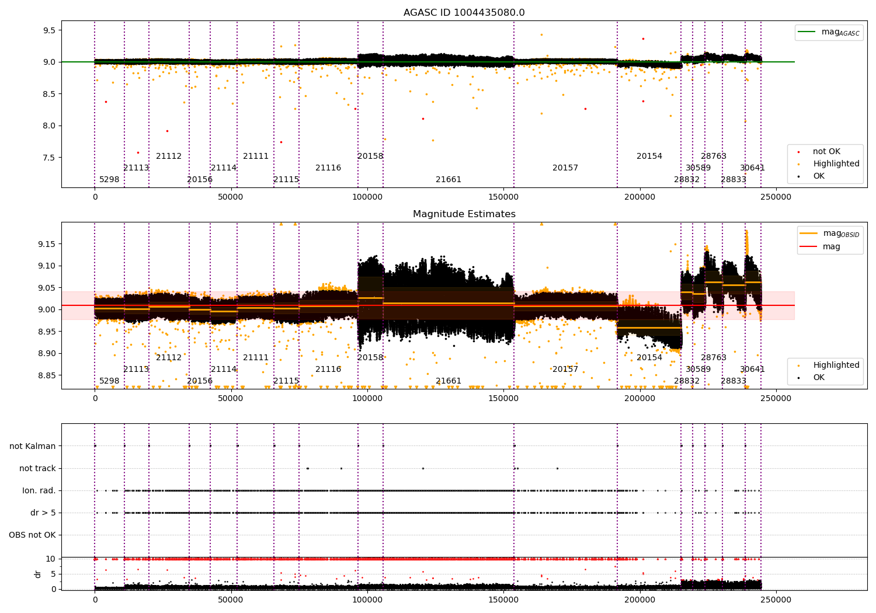Image resolution: width=876 pixels, height=613 pixels.
Task: Click obsid label 20156 in the AGASC plot
Action: 200,180
